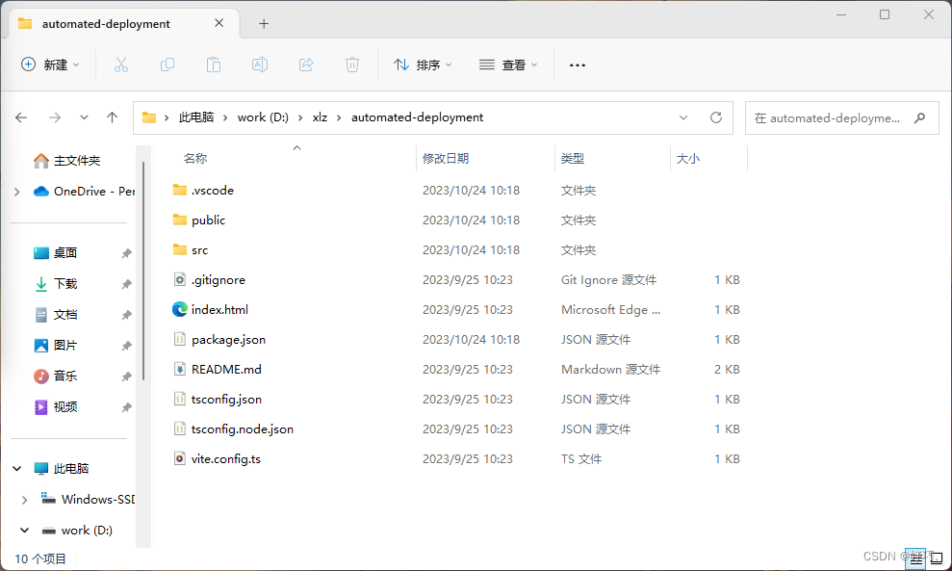Open the 排序 (Sort) dropdown

(423, 65)
